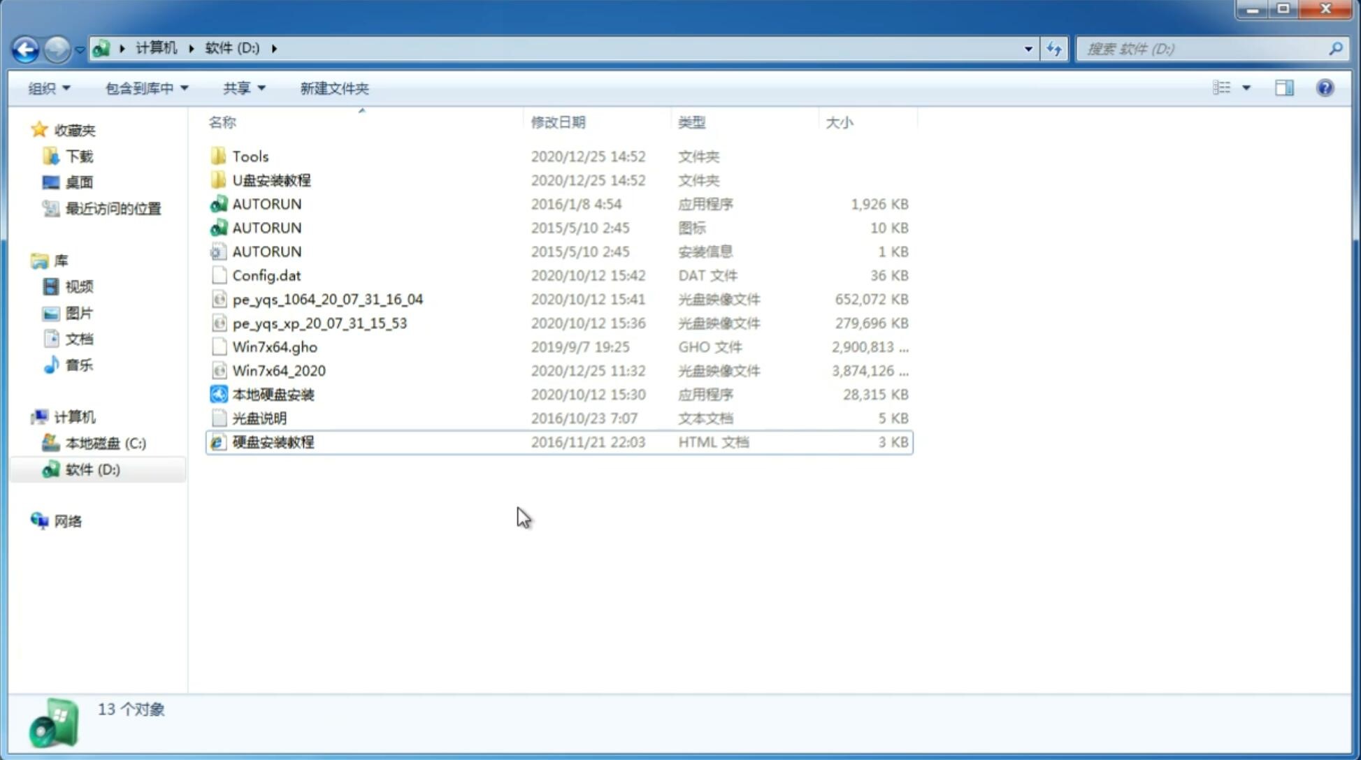1361x760 pixels.
Task: Open Win7x64_2020 disc image file
Action: coord(280,371)
